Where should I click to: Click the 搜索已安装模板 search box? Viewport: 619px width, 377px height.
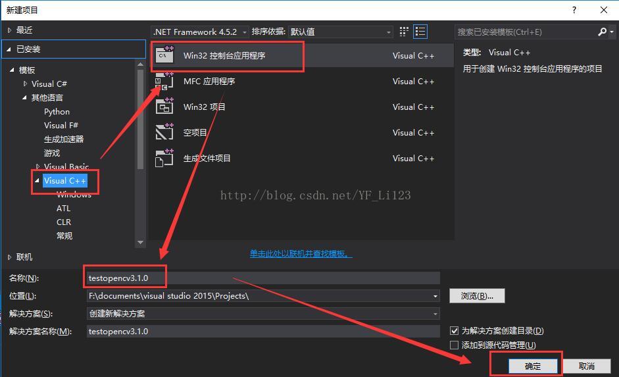pyautogui.click(x=526, y=32)
